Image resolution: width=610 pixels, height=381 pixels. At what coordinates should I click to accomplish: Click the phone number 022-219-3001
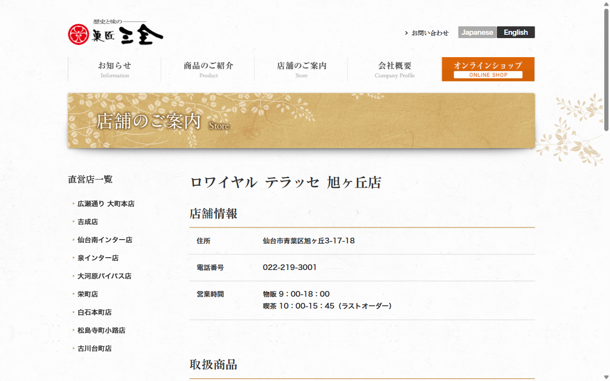click(x=290, y=268)
